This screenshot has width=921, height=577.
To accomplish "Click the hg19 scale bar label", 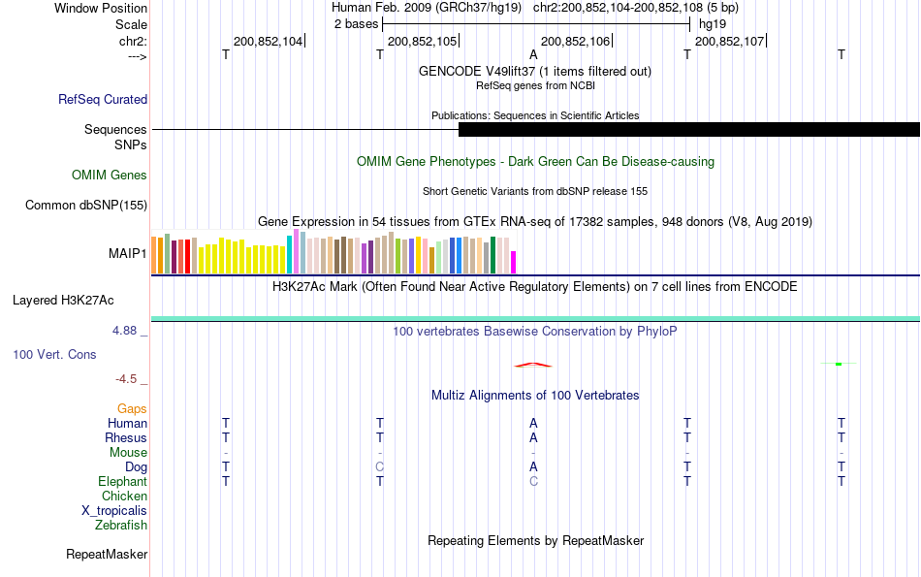I will 713,24.
